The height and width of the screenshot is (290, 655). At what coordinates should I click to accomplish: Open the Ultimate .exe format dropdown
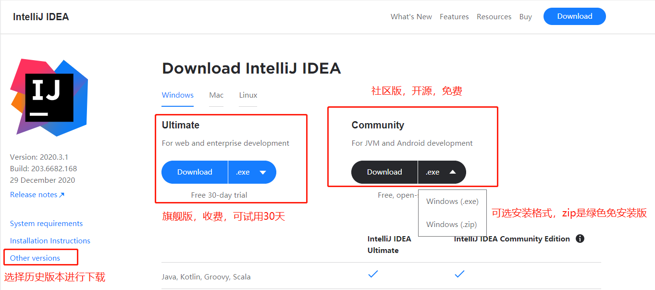pyautogui.click(x=252, y=172)
